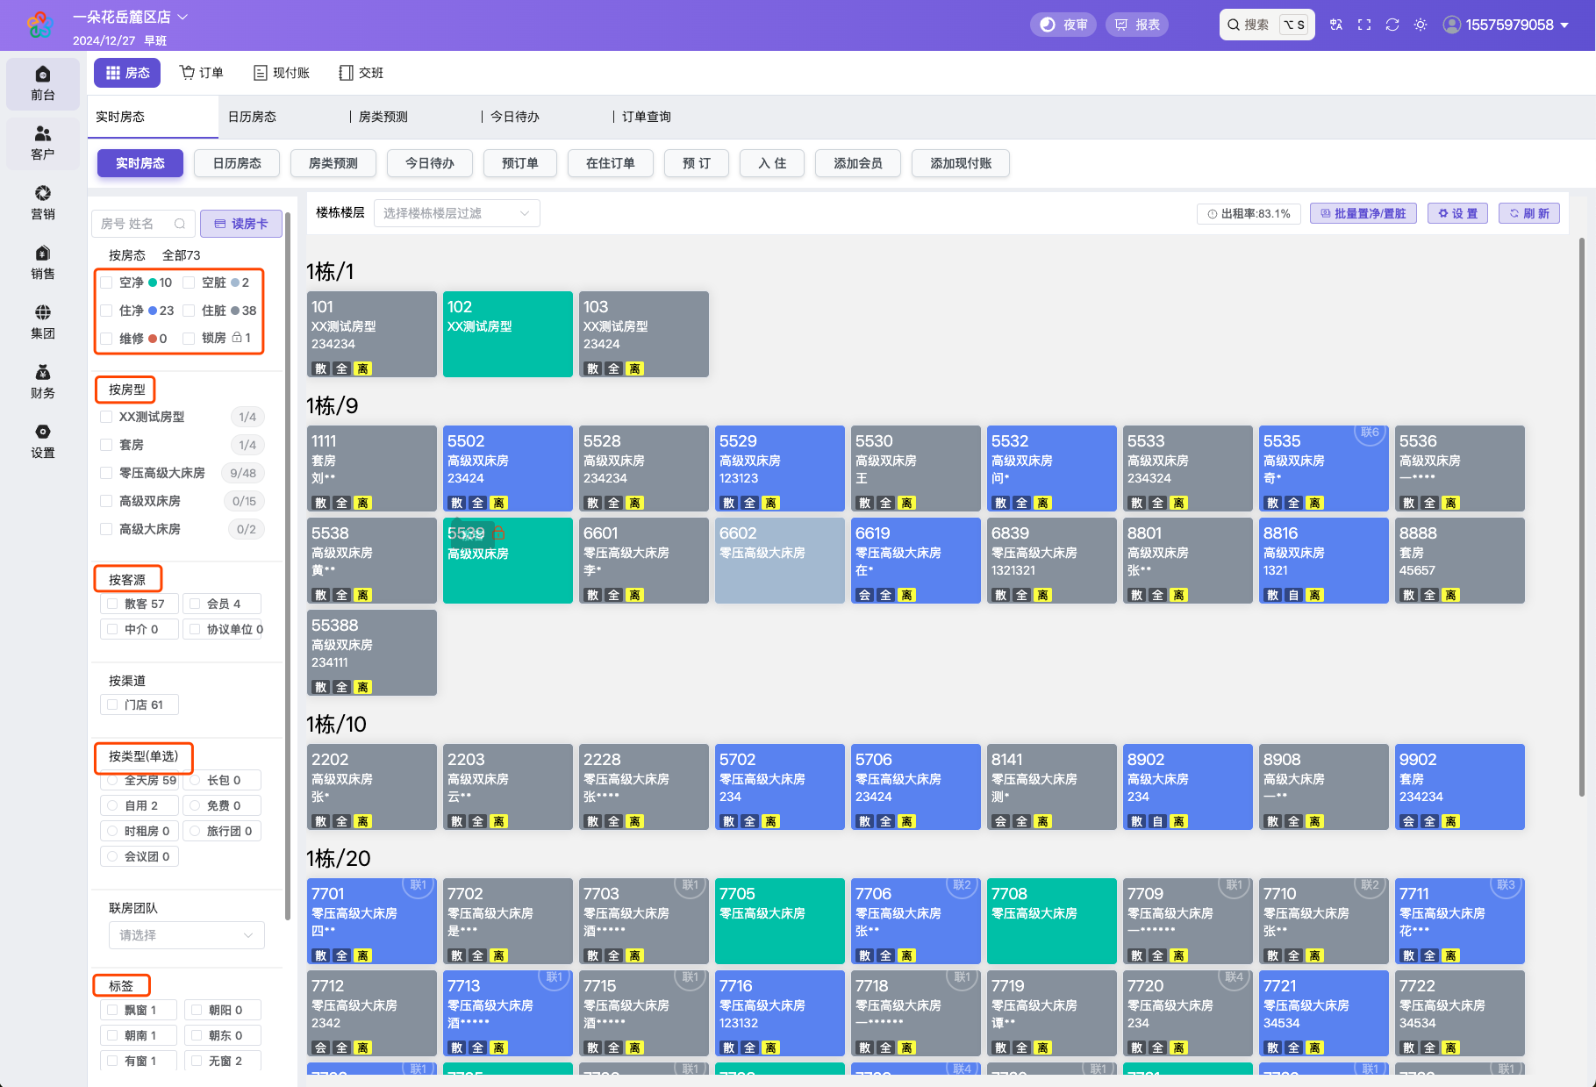Click the green room tile 102

pyautogui.click(x=507, y=334)
